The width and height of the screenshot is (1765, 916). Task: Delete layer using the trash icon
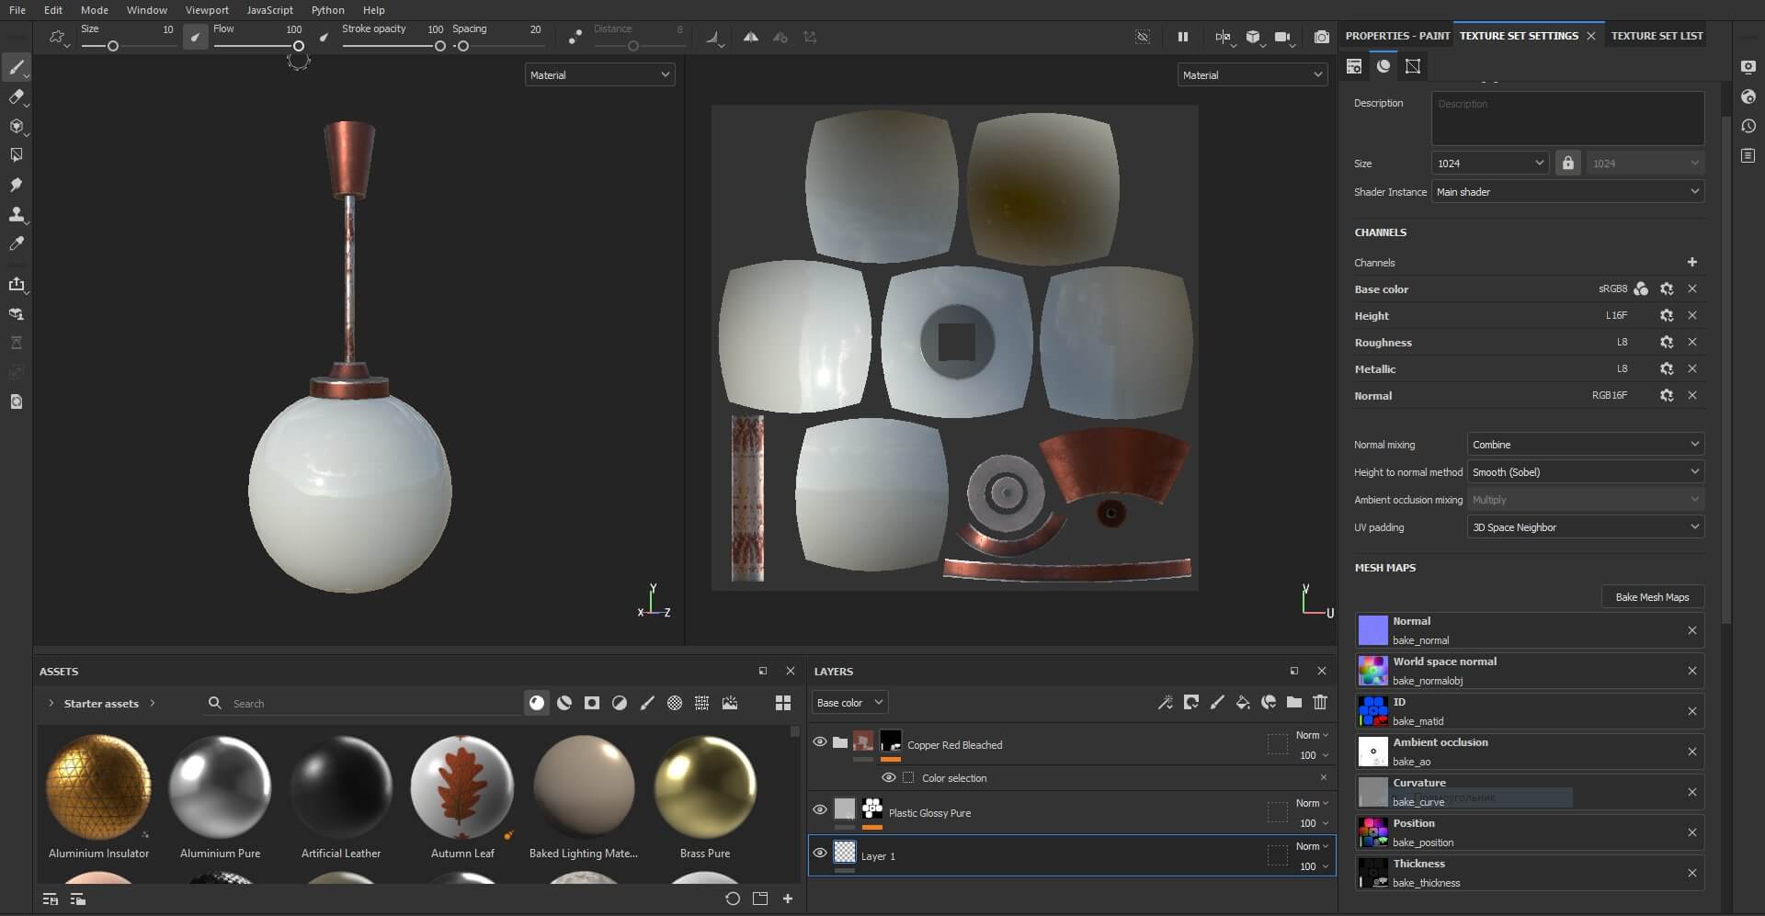tap(1320, 703)
